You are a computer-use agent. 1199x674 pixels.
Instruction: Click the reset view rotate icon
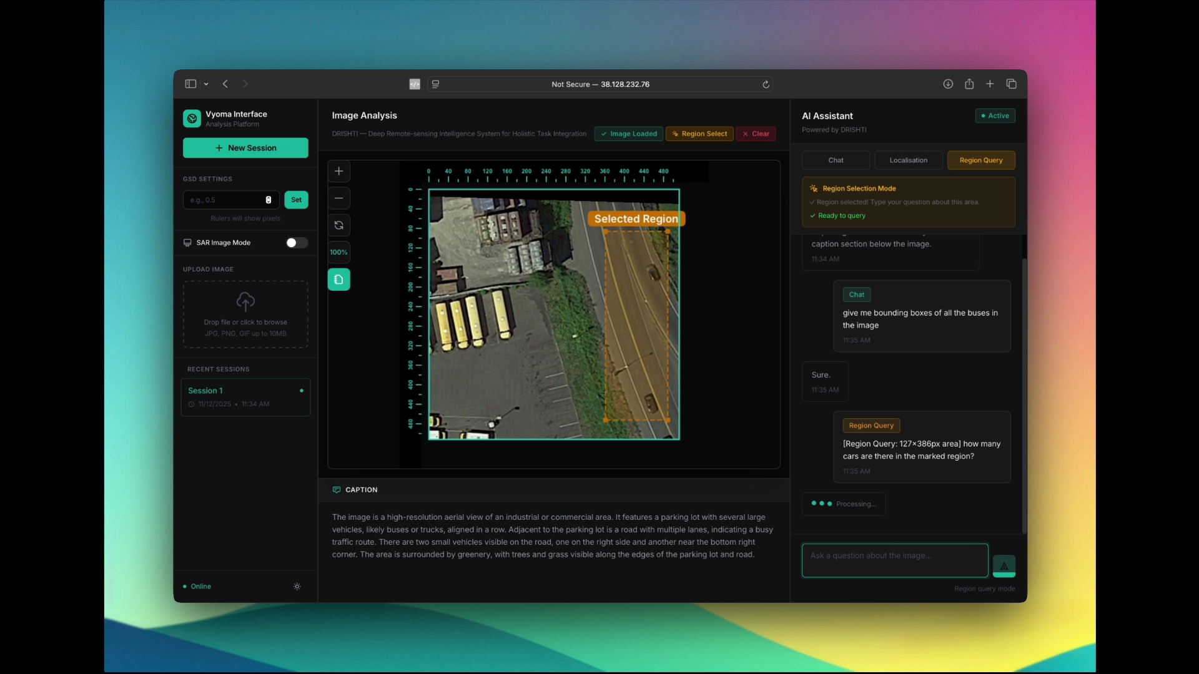[338, 225]
